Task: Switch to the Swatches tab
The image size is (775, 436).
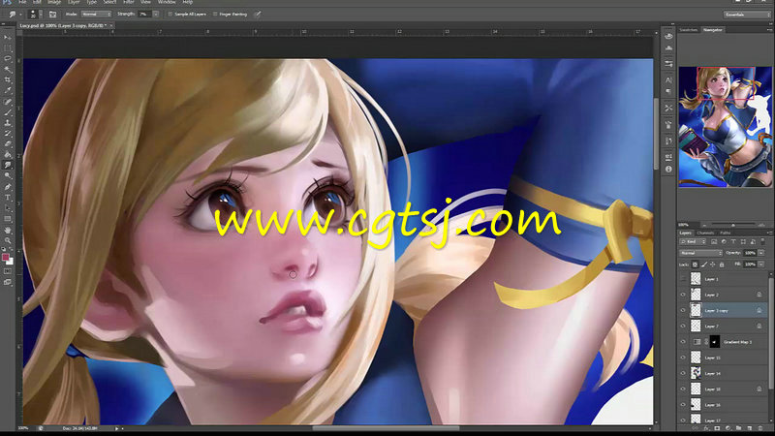Action: point(689,30)
